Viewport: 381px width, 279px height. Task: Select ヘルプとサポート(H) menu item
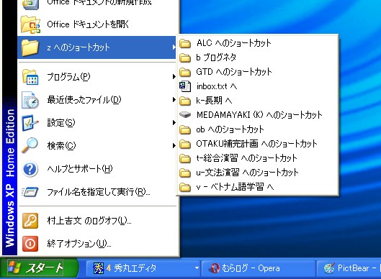point(97,169)
